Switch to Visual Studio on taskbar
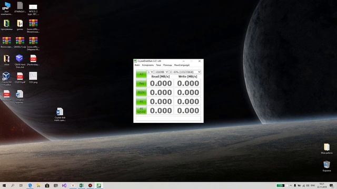337x189 pixels. pyautogui.click(x=64, y=185)
